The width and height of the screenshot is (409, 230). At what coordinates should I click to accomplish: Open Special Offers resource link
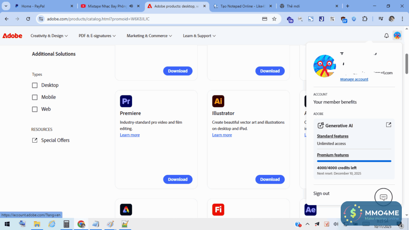pyautogui.click(x=51, y=140)
